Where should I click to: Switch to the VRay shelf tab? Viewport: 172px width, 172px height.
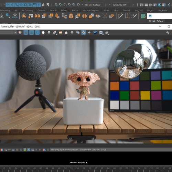tap(116, 11)
